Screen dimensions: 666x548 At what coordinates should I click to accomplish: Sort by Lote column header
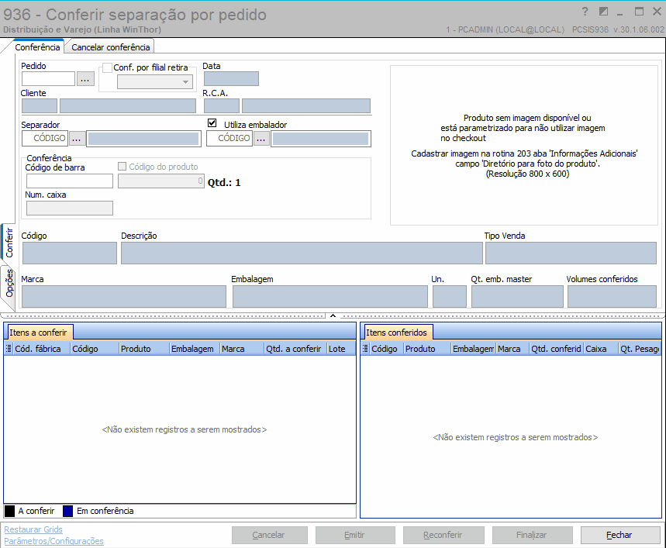[x=340, y=349]
